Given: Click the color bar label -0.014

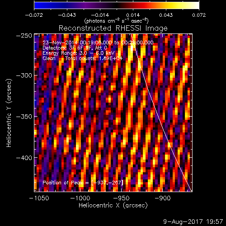Looking at the screenshot, I should [x=100, y=15].
